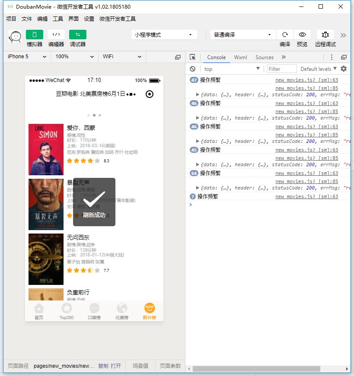Select the 口碑榜 tab icon
Image resolution: width=354 pixels, height=376 pixels.
pyautogui.click(x=94, y=308)
